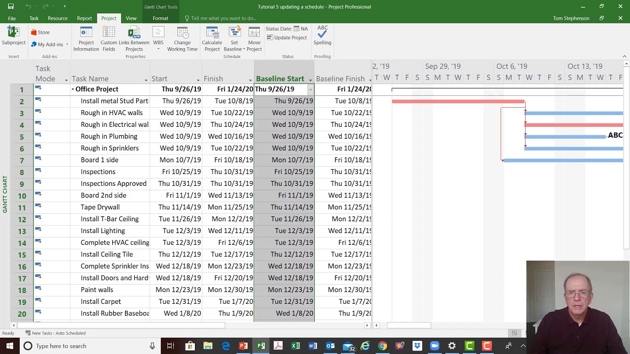This screenshot has width=630, height=354.
Task: Click the Rough in Electrical wal Gantt bar
Action: click(574, 125)
